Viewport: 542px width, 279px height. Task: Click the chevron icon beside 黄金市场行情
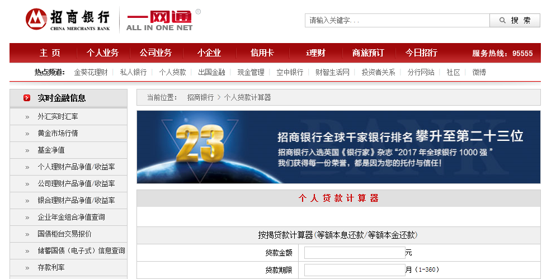click(27, 134)
